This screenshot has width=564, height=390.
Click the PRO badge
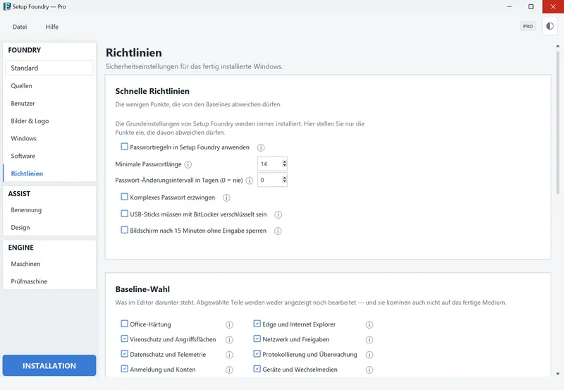click(527, 26)
